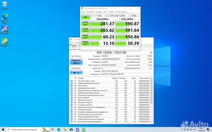The width and height of the screenshot is (212, 132).
Task: Open Файл menu in CrystalDiskMark
Action: point(83,12)
